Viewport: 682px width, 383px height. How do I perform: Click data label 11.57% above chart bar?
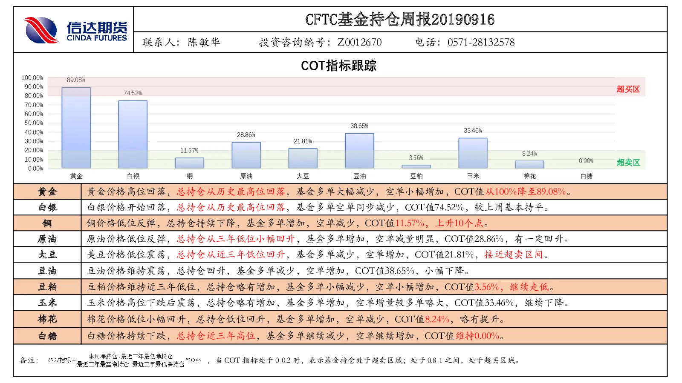189,151
